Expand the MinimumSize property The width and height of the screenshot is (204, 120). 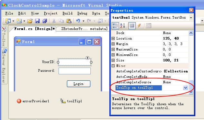click(113, 55)
